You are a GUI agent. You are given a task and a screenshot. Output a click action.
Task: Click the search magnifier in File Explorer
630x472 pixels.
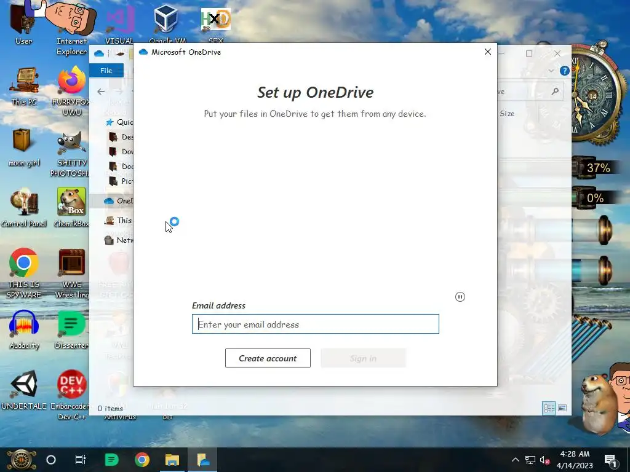(556, 92)
